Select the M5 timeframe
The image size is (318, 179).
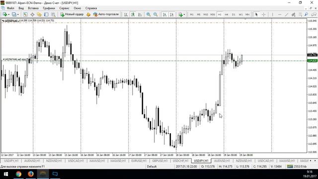(x=199, y=14)
